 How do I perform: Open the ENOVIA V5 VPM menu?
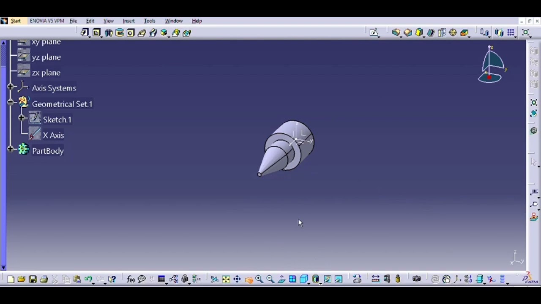[47, 21]
